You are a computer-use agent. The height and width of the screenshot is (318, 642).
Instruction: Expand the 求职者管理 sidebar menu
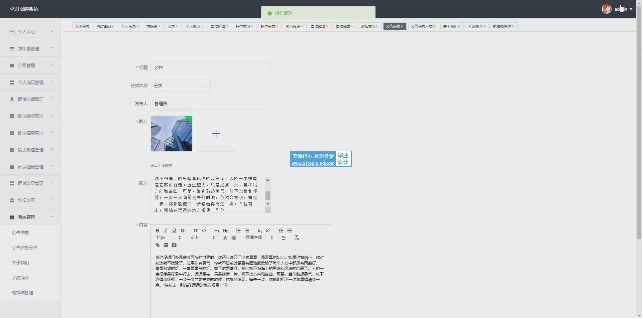tap(30, 49)
